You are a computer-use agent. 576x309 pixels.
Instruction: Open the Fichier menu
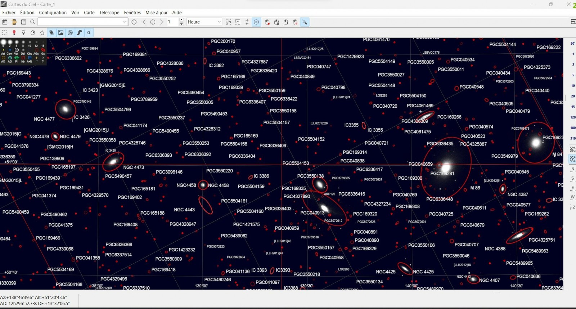tap(9, 13)
